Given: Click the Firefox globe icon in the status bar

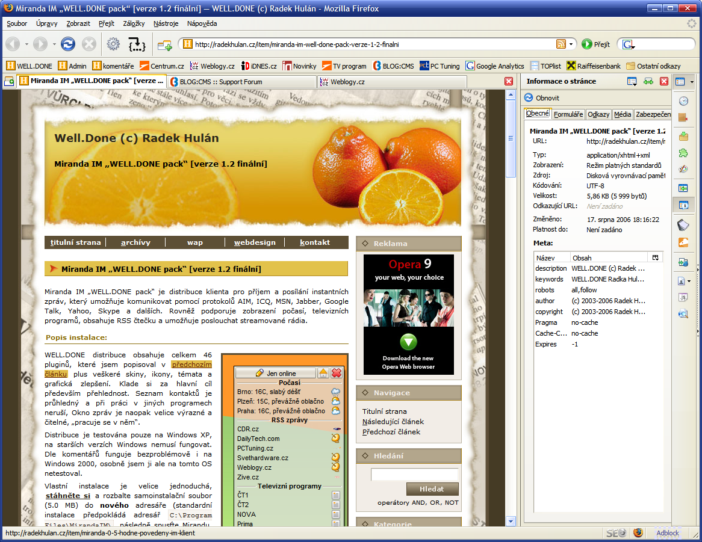Looking at the screenshot, I should click(x=638, y=532).
